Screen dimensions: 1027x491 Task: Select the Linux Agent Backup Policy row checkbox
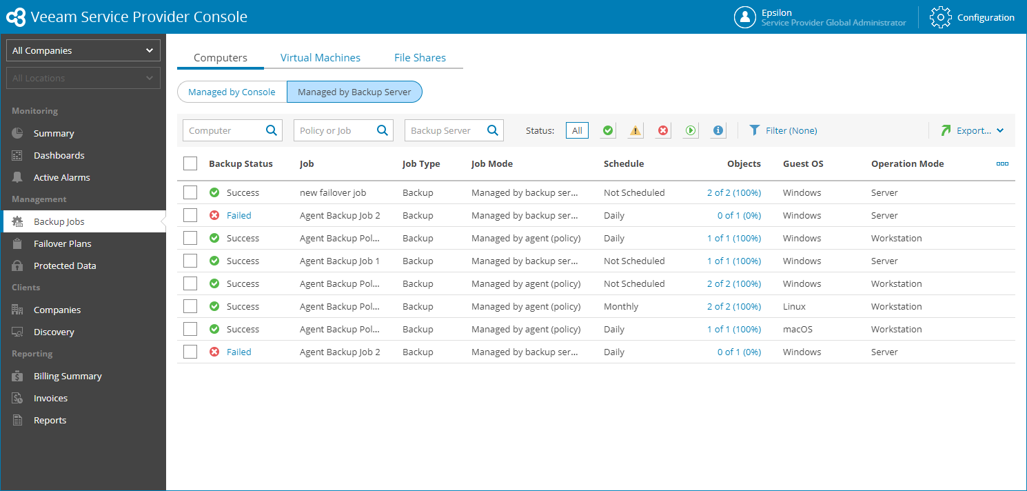point(190,306)
